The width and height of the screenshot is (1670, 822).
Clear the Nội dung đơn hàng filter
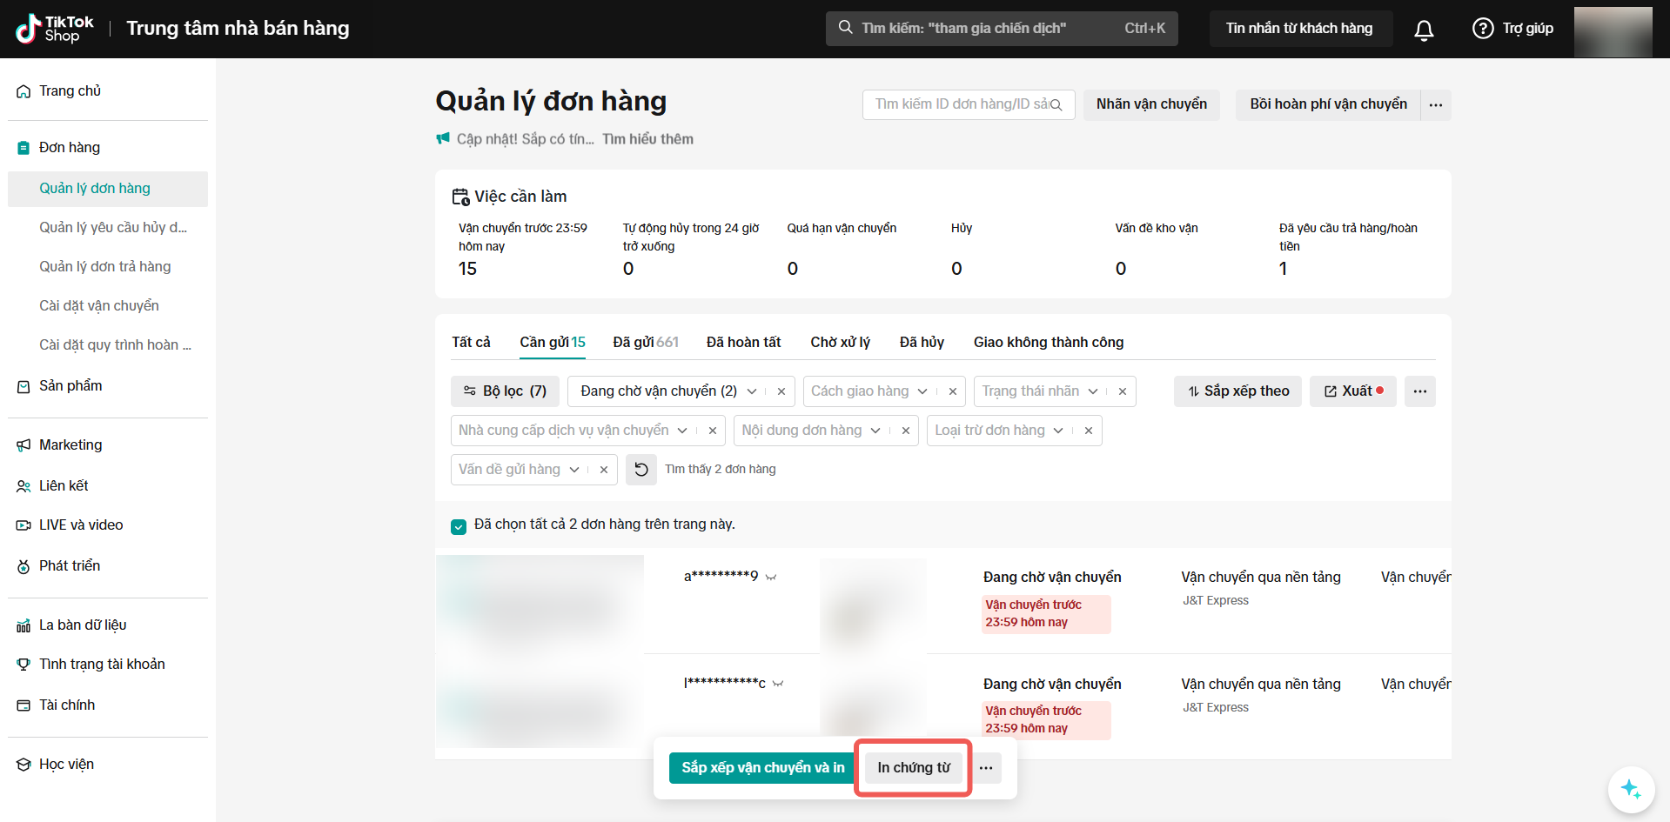(906, 431)
